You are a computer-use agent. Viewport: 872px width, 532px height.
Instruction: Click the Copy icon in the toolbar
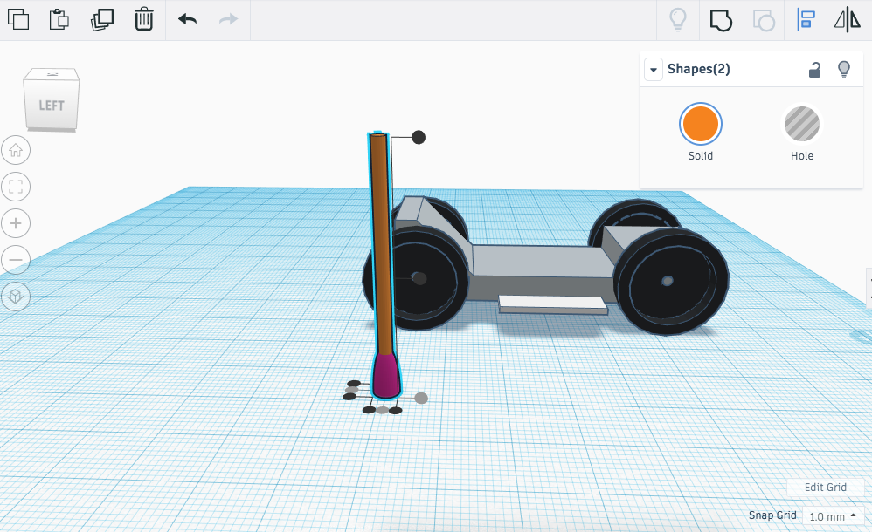click(x=18, y=19)
